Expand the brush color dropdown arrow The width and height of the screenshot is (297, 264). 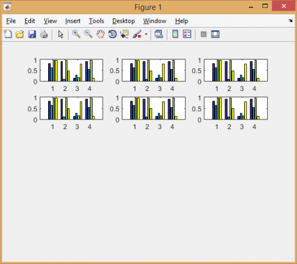pos(146,34)
